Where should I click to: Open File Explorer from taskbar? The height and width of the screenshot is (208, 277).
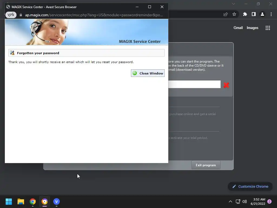(21, 201)
